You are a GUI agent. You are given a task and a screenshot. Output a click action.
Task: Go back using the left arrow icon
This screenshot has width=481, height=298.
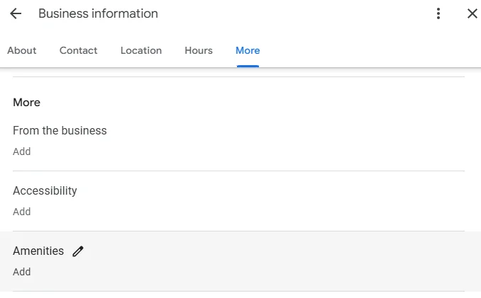pyautogui.click(x=16, y=13)
